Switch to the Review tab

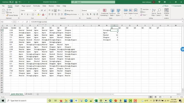tap(51, 6)
